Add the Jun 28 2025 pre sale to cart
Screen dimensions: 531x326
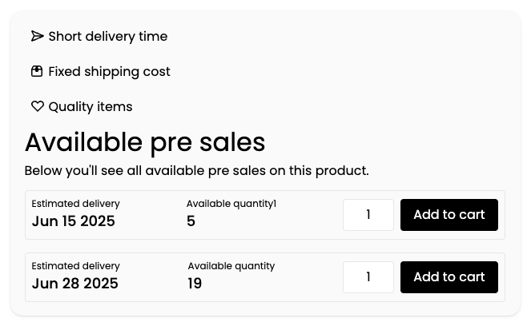tap(449, 277)
